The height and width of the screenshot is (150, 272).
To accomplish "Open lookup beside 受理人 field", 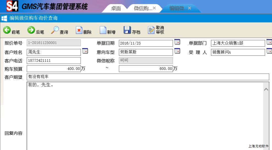I will click(269, 51).
